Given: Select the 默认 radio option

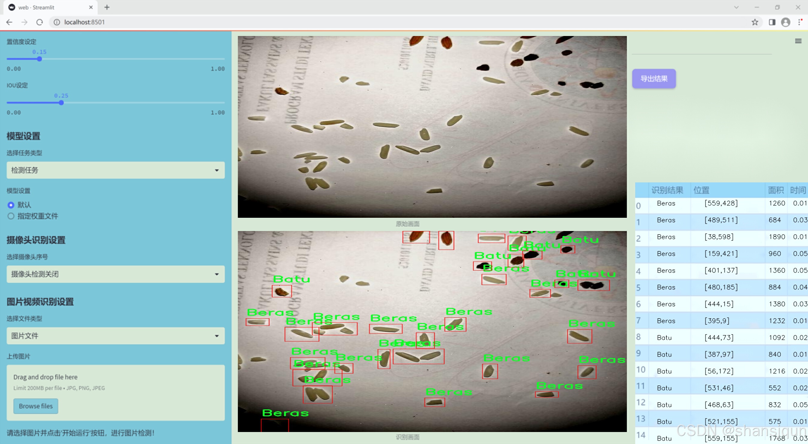Looking at the screenshot, I should point(11,205).
